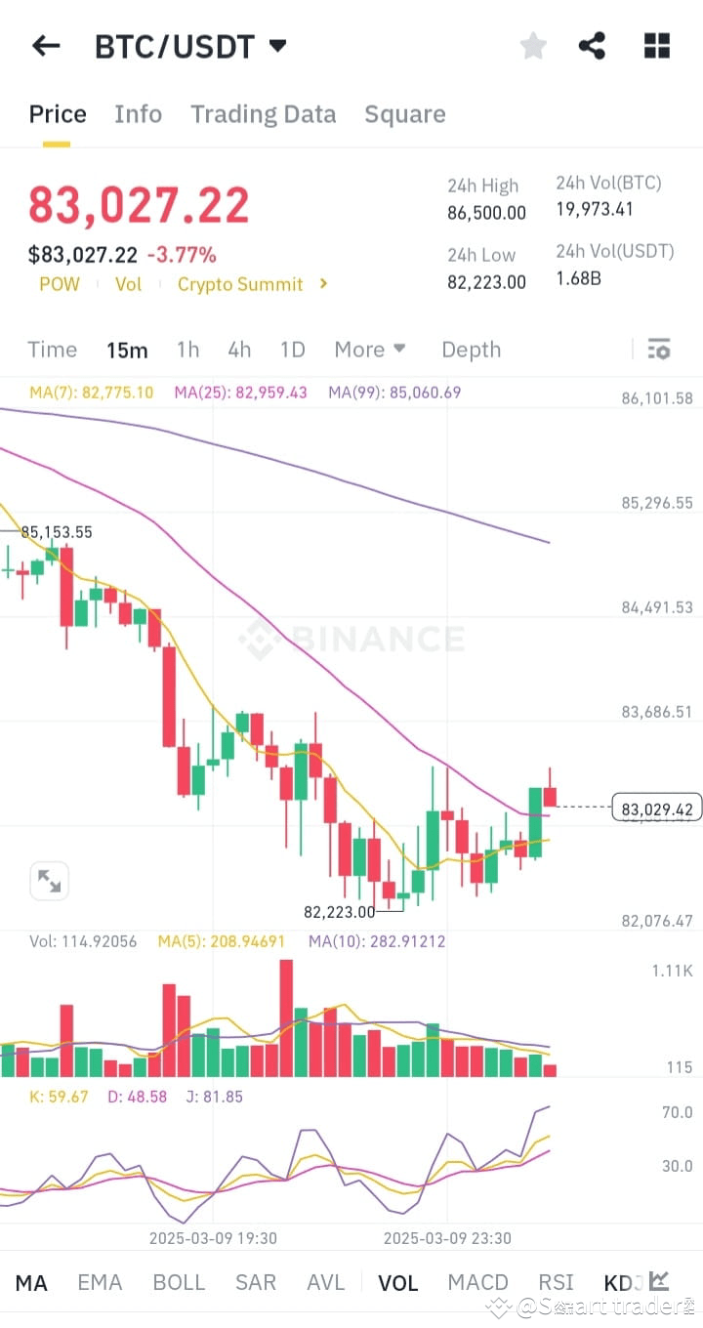Expand the chart to fullscreen

[49, 880]
